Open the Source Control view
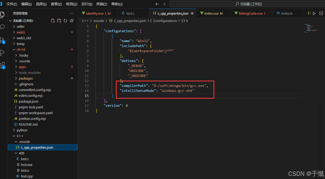The width and height of the screenshot is (325, 179). (x=2, y=40)
